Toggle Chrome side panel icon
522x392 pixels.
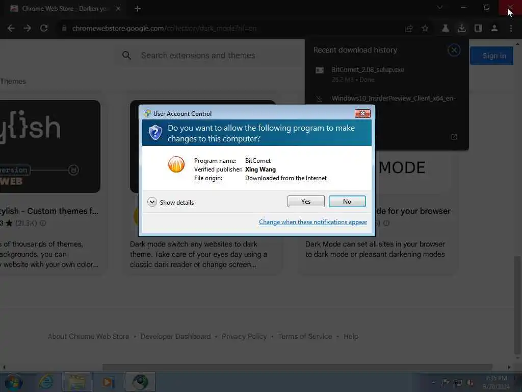478,29
